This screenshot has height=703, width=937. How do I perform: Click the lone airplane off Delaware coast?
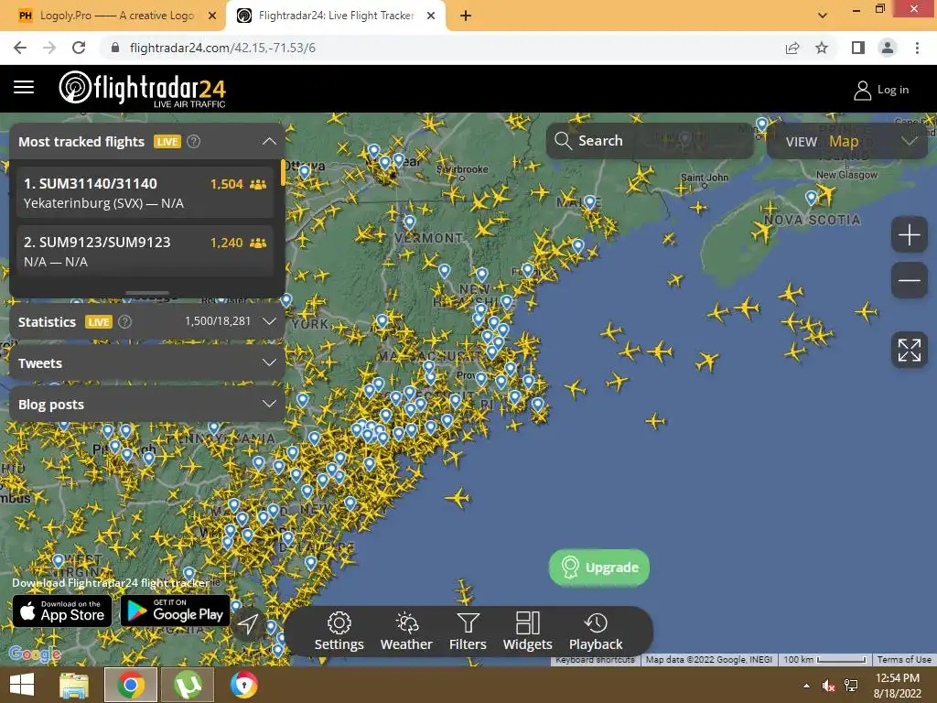pos(459,497)
